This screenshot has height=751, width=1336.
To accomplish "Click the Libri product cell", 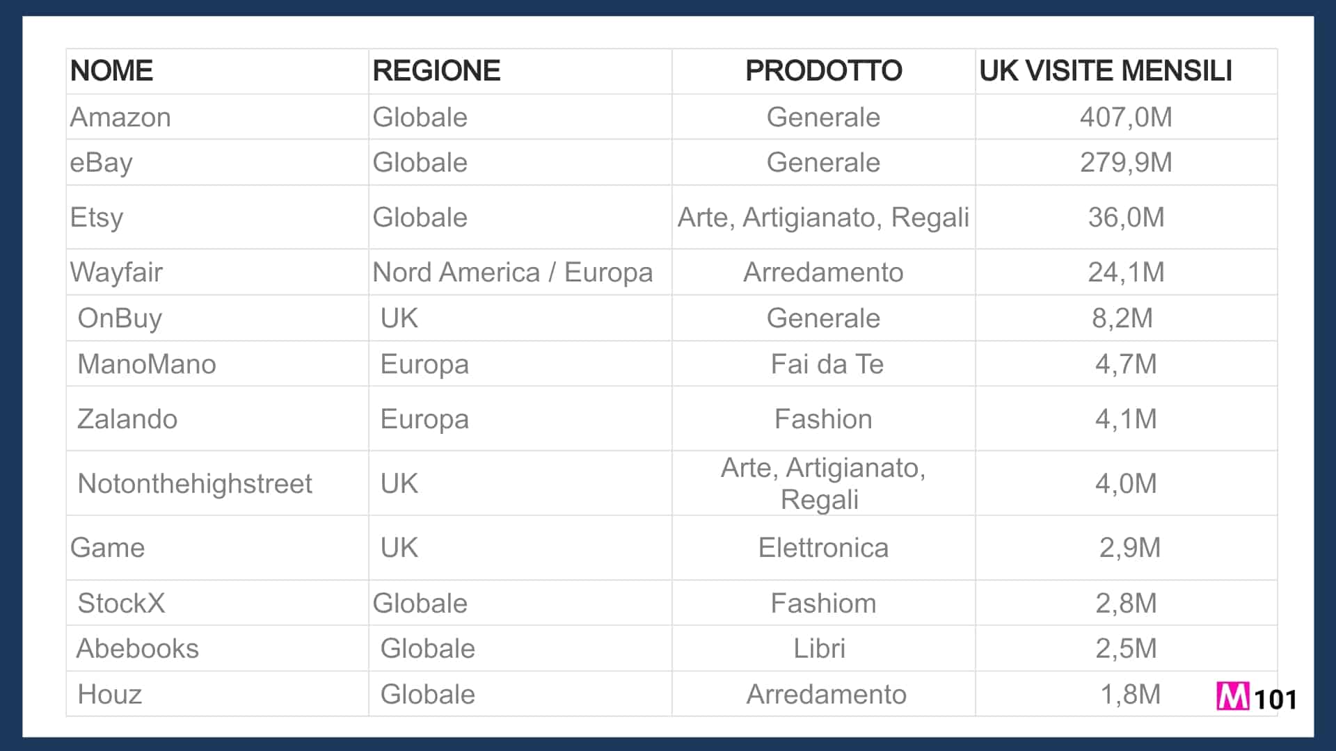I will [819, 648].
